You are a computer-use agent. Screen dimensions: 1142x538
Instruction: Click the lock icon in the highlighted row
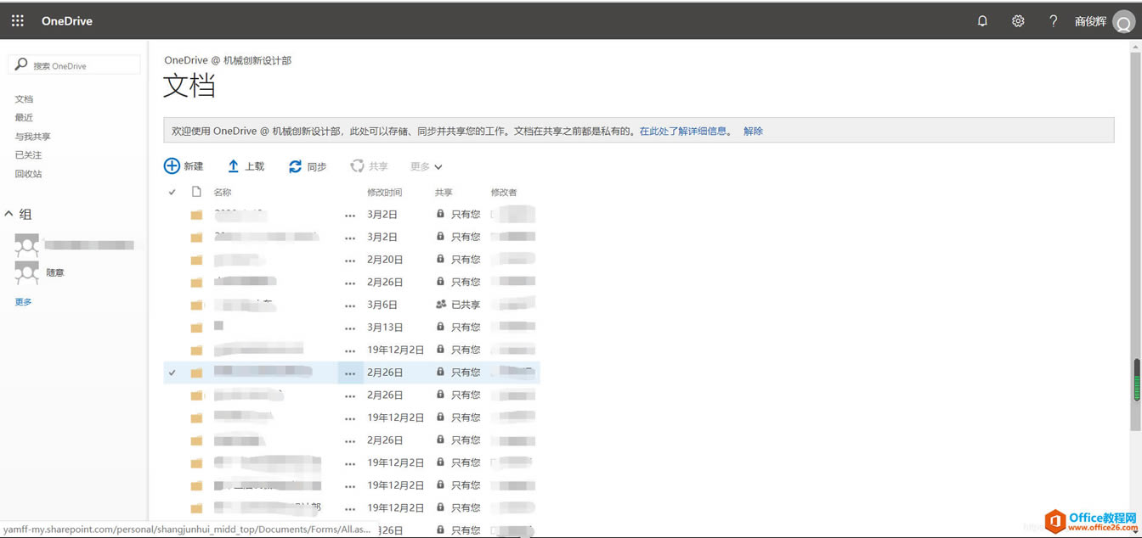440,372
